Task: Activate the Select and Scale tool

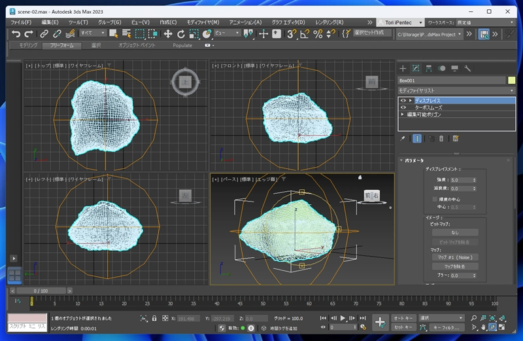Action: pos(194,34)
